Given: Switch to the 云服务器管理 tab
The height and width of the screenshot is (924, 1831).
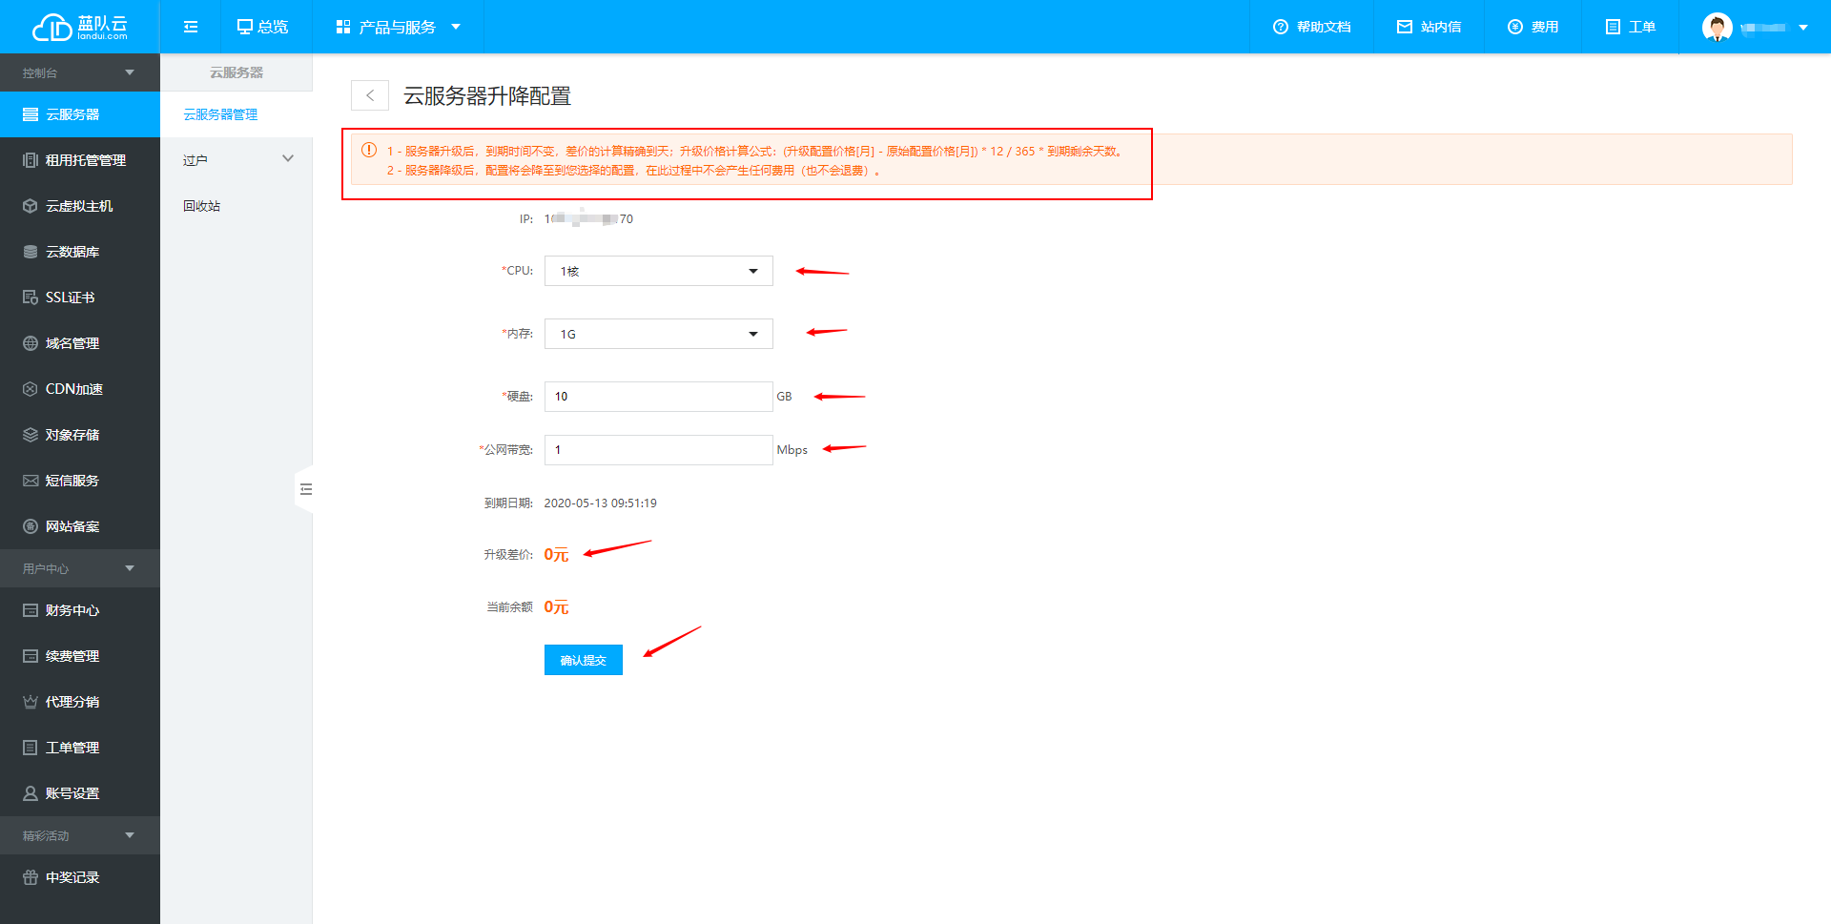Looking at the screenshot, I should tap(220, 113).
